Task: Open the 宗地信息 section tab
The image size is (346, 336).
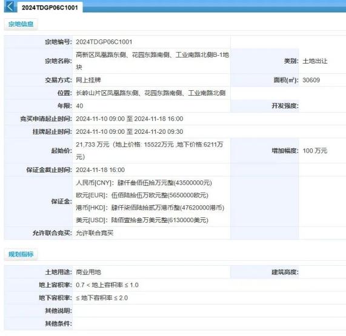Action: pos(21,24)
